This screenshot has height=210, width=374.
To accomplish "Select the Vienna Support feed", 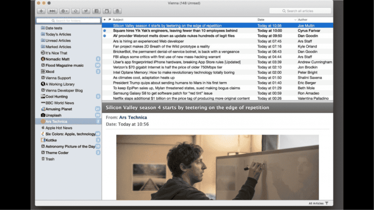I will pyautogui.click(x=68, y=78).
